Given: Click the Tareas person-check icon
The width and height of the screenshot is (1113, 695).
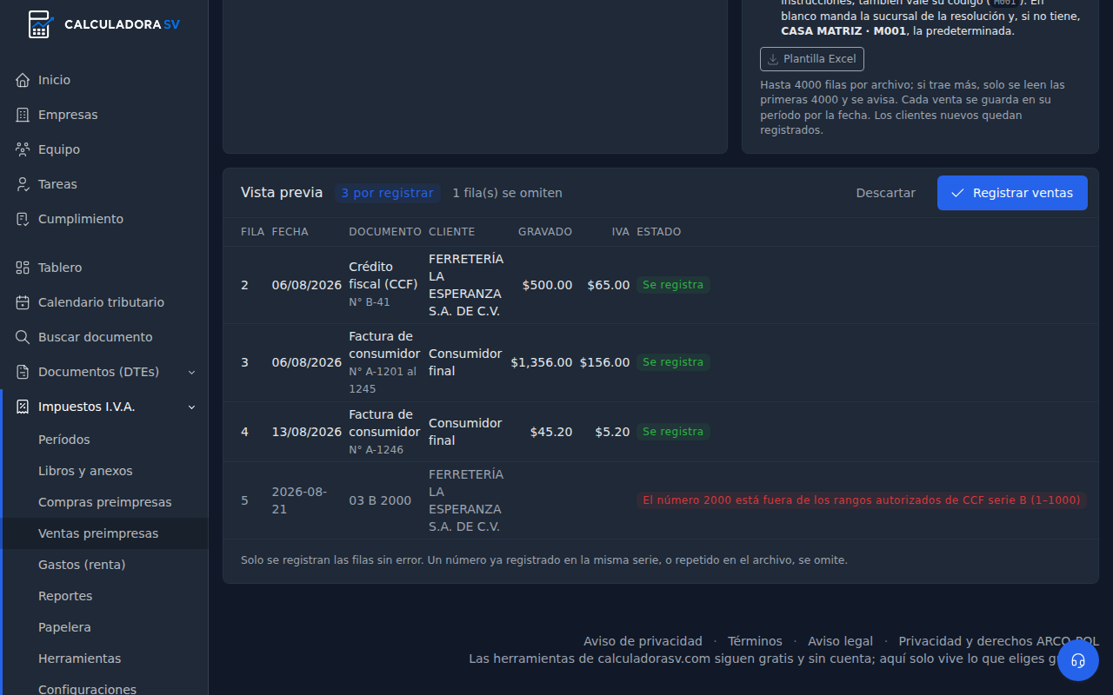Looking at the screenshot, I should (x=23, y=184).
